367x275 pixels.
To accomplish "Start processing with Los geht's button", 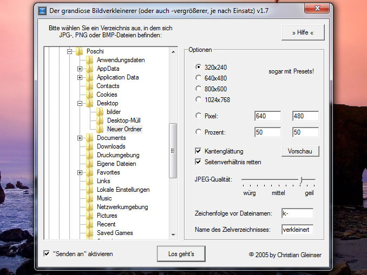I will 181,254.
